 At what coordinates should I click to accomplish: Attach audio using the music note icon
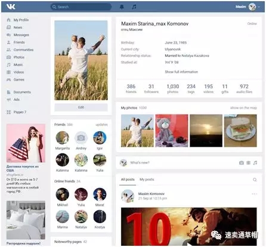coord(255,163)
